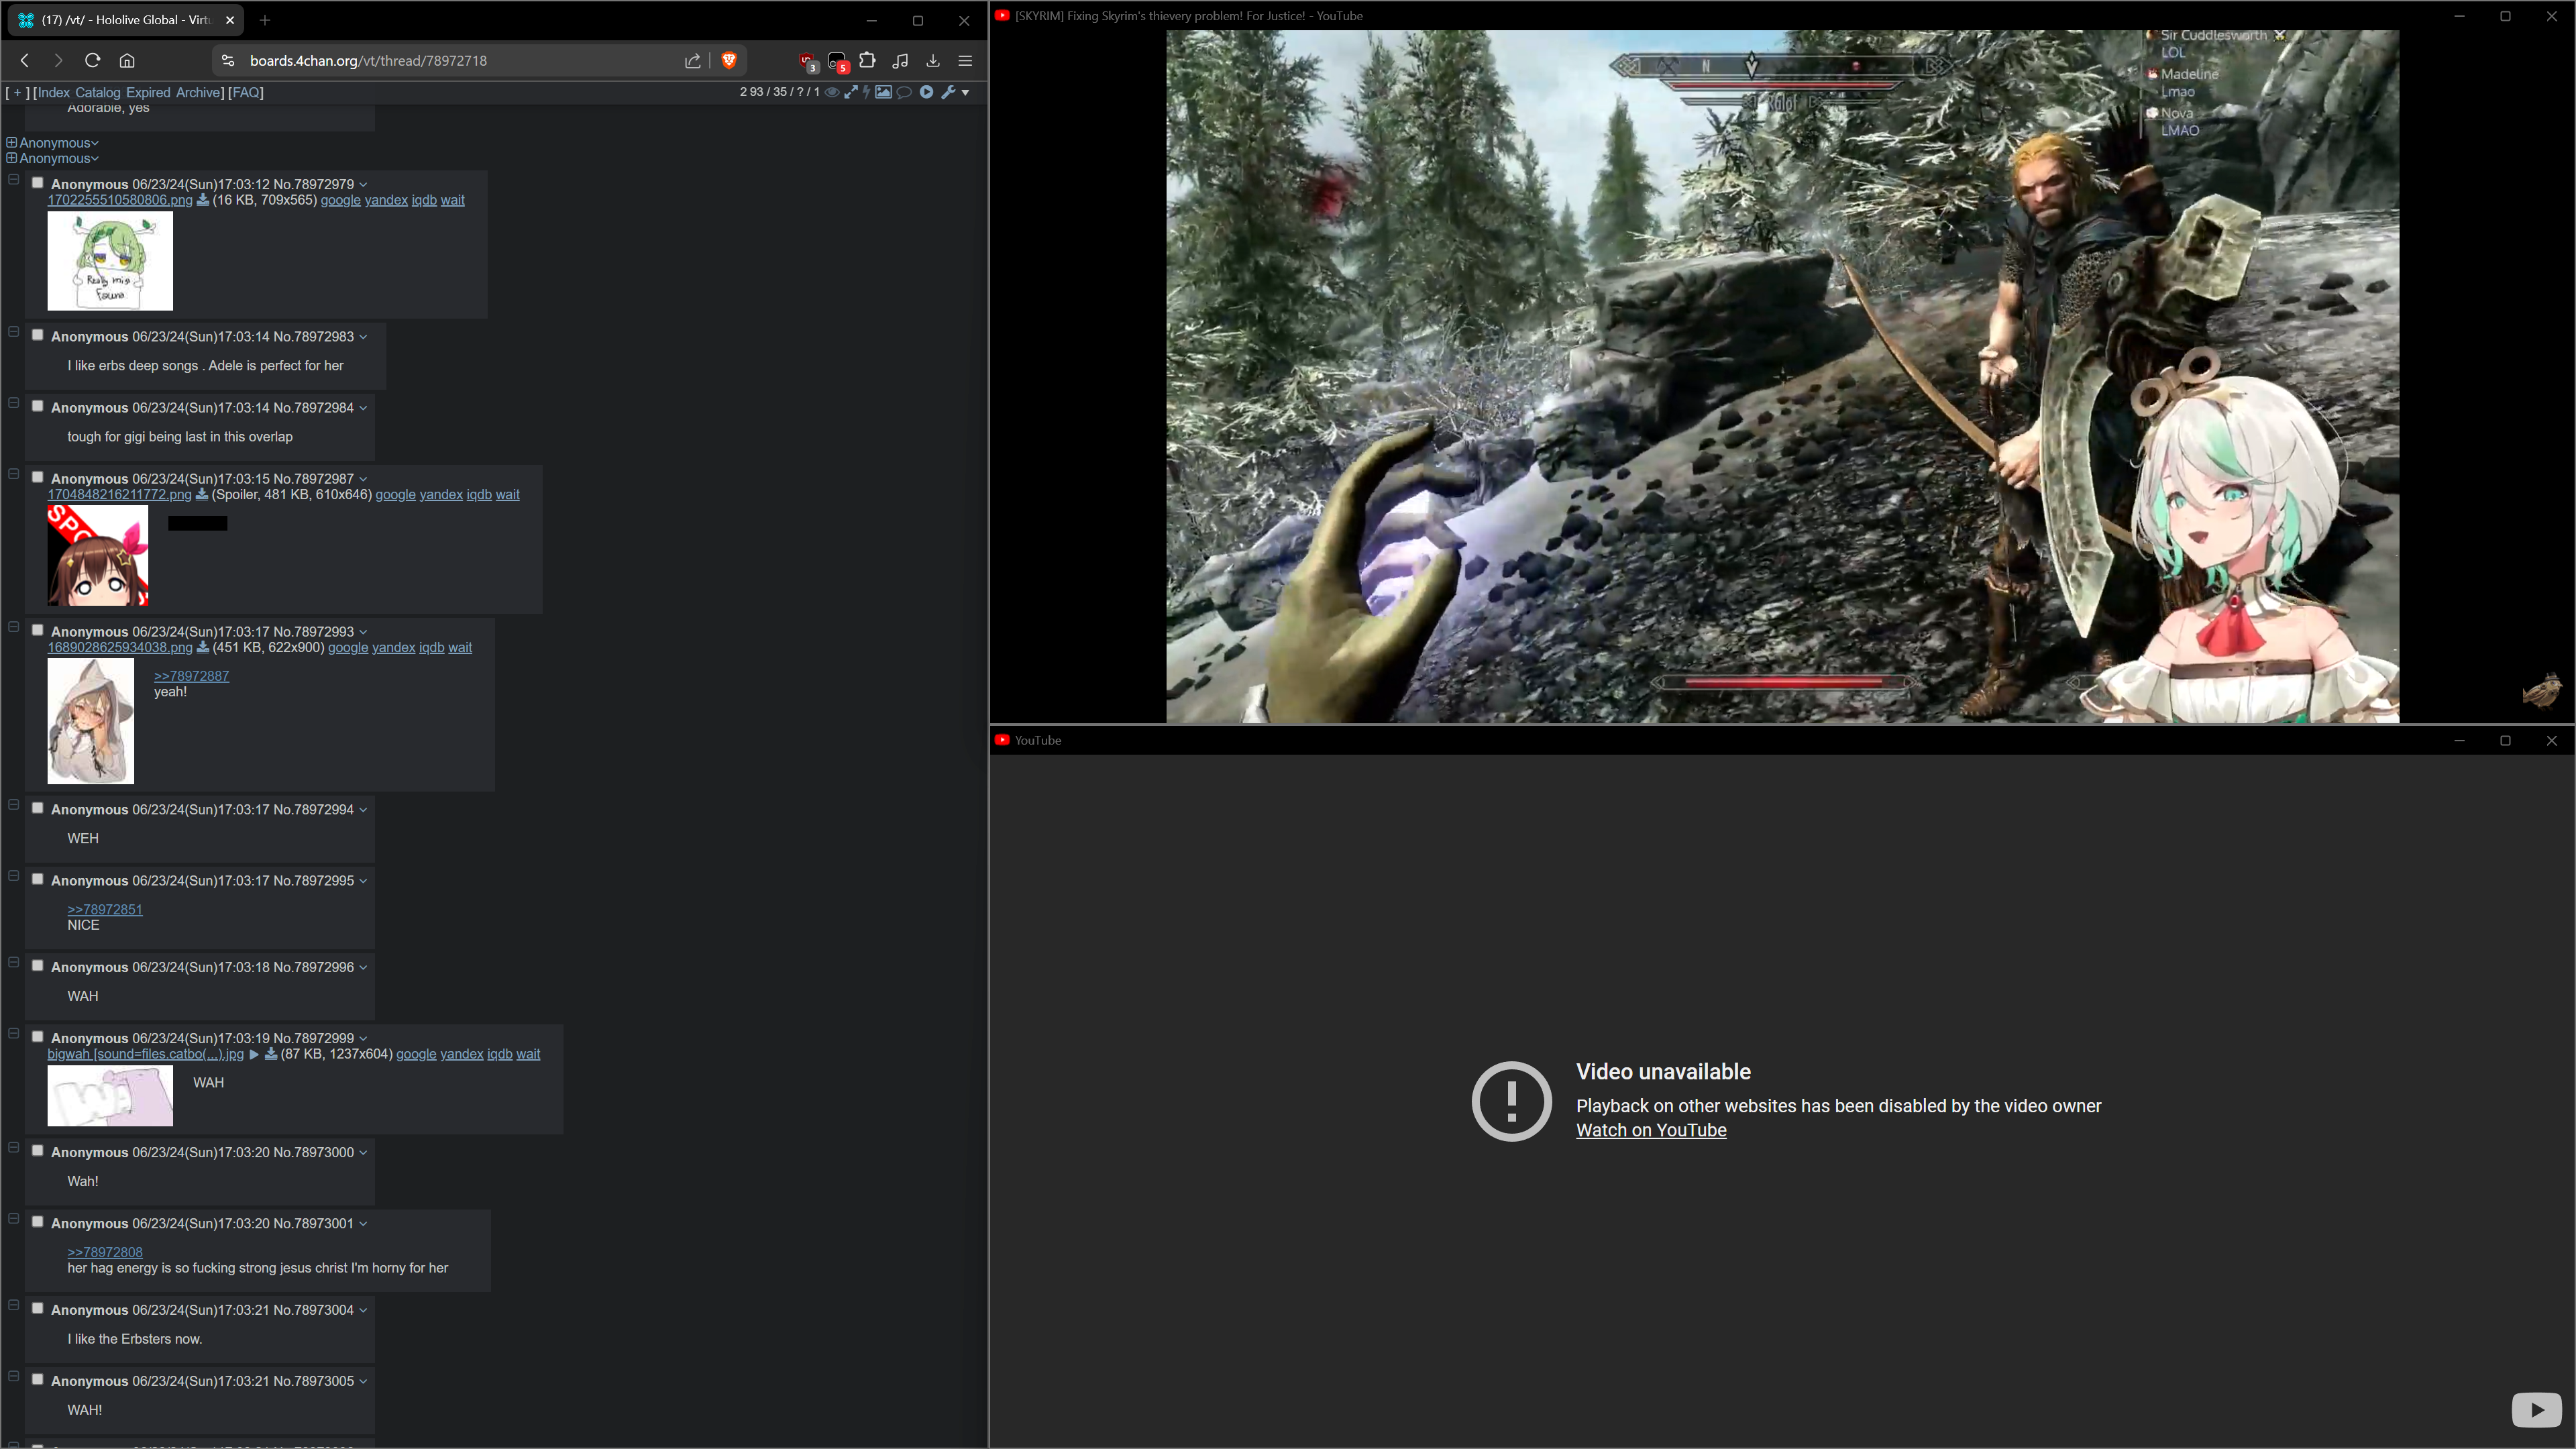This screenshot has height=1449, width=2576.
Task: Click the Brave Shields lion icon
Action: (x=729, y=60)
